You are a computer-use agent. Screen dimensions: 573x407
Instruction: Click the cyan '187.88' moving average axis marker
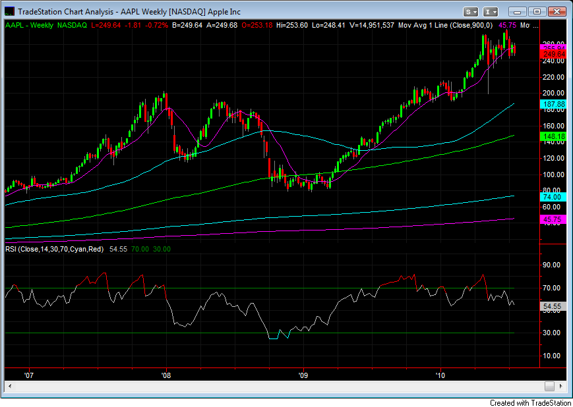(x=553, y=104)
